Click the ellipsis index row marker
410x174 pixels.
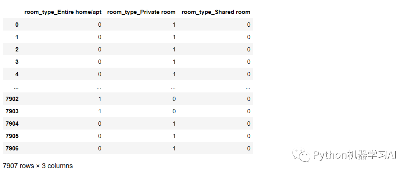pyautogui.click(x=16, y=87)
